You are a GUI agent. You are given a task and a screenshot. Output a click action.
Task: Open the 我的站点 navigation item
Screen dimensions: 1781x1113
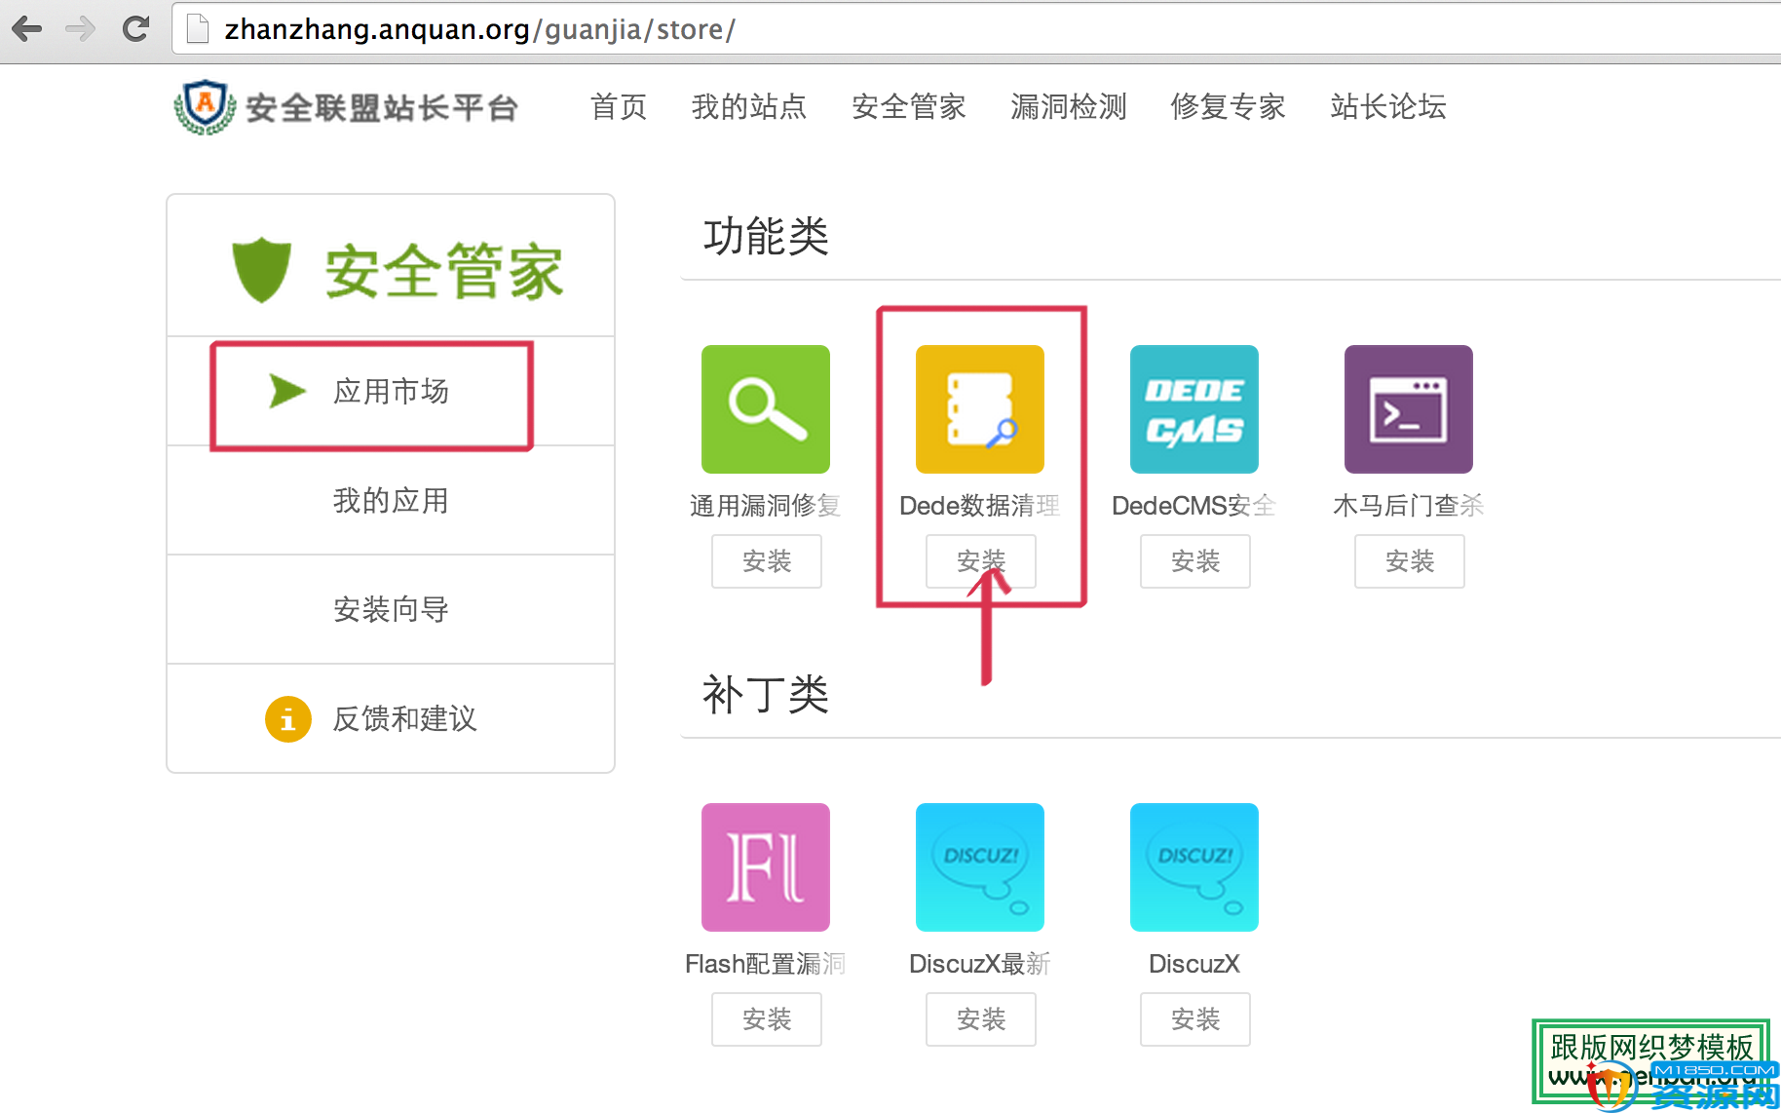pos(749,106)
